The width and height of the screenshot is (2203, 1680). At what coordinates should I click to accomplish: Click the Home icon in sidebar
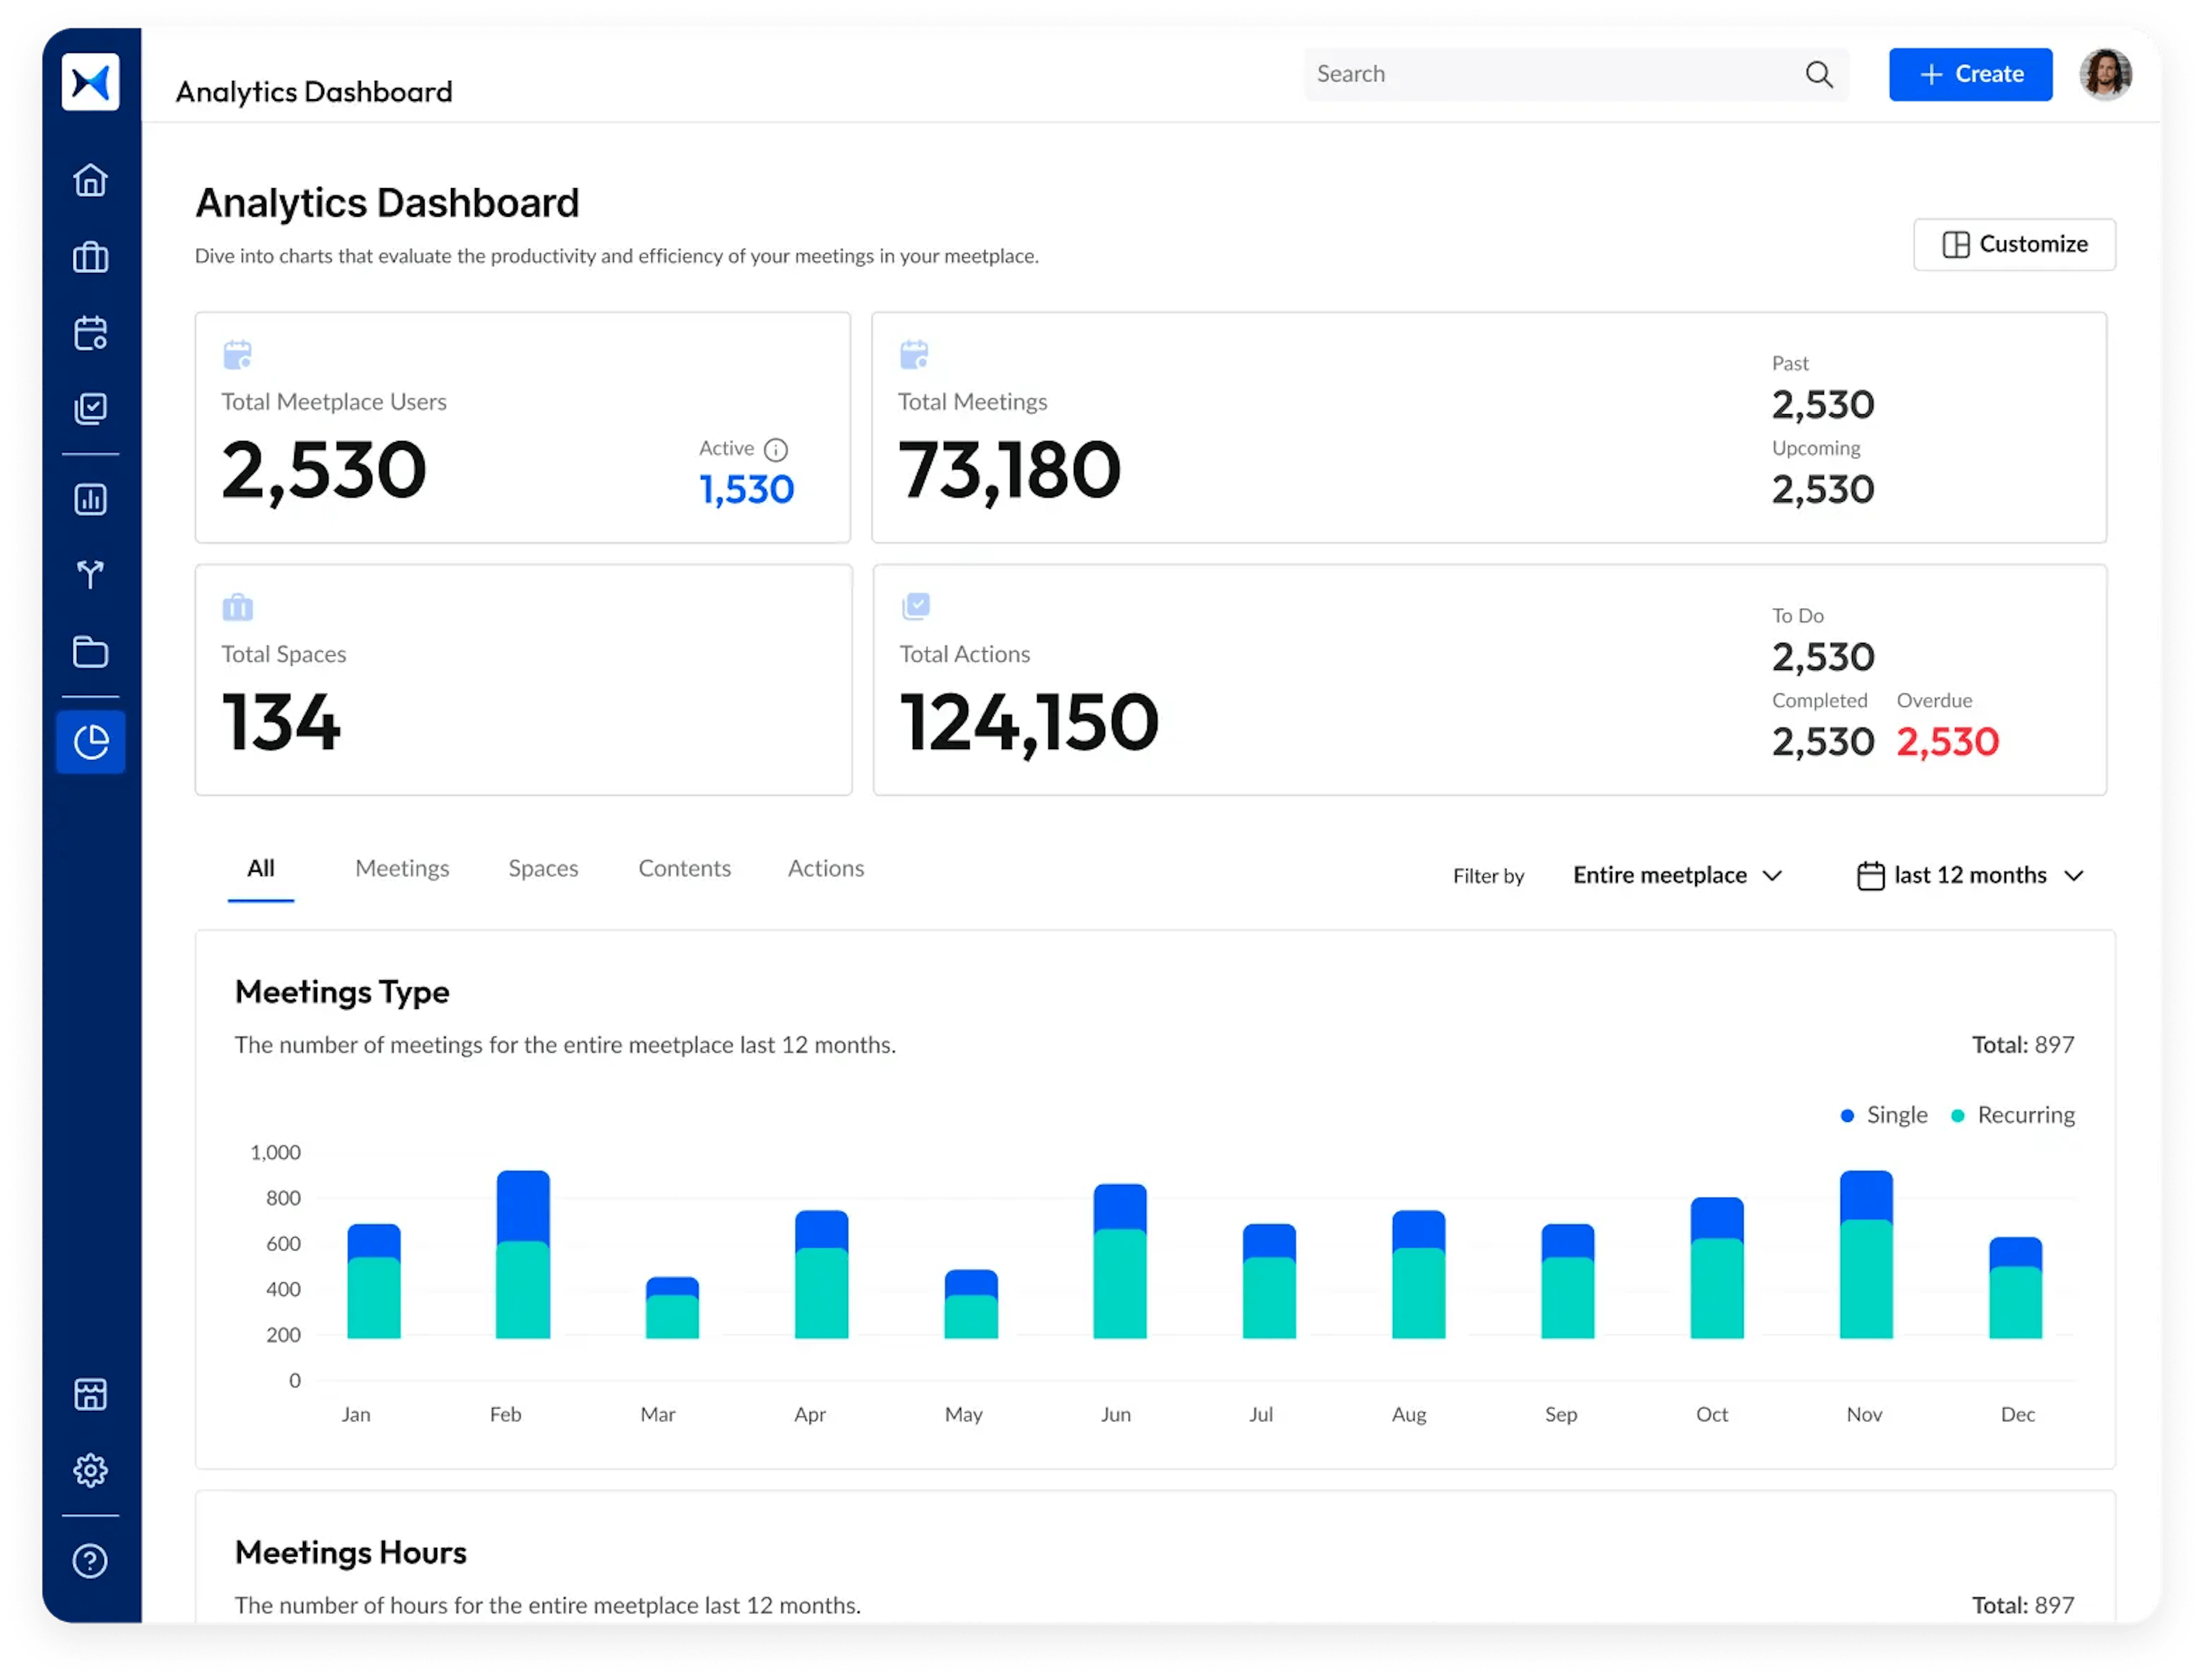point(90,180)
